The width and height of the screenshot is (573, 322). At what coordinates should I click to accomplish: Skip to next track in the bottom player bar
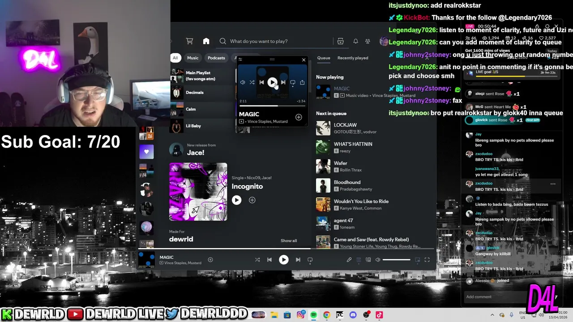(x=298, y=259)
